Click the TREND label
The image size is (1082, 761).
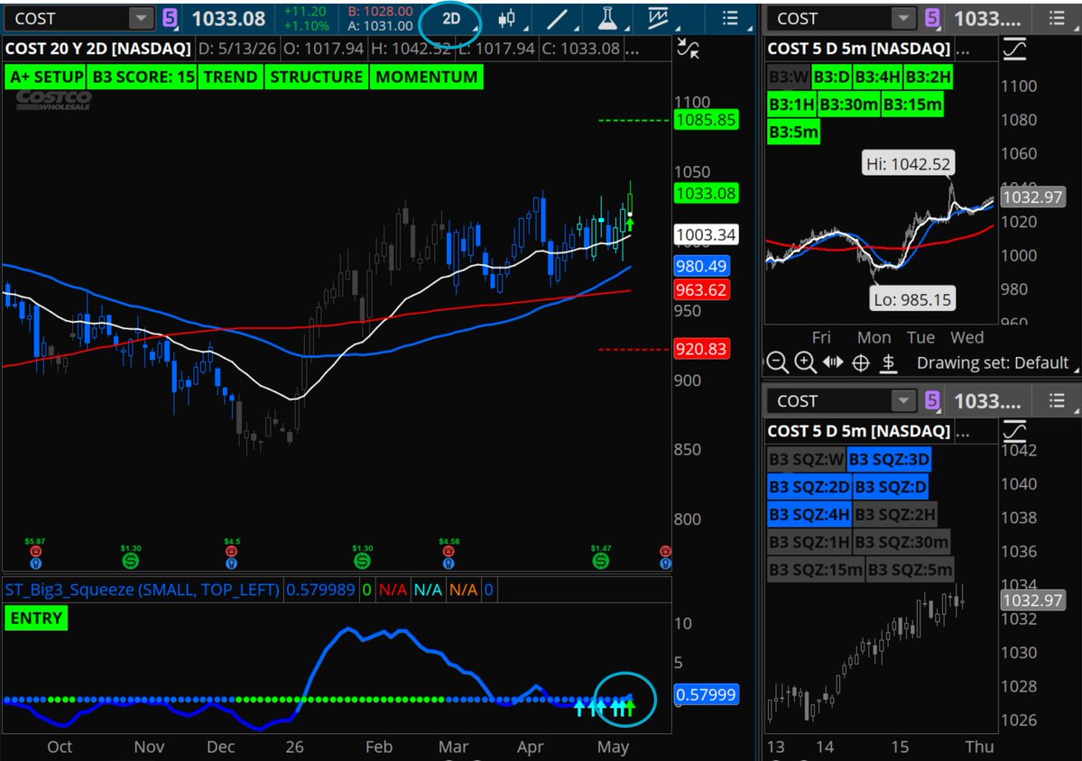230,77
